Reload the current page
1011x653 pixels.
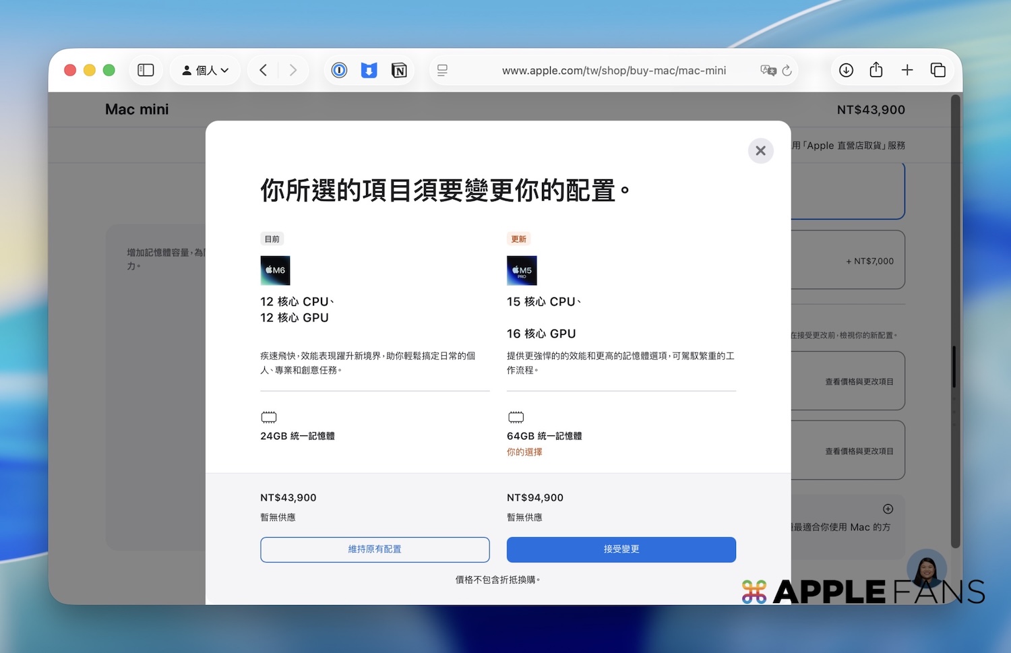[x=787, y=70]
